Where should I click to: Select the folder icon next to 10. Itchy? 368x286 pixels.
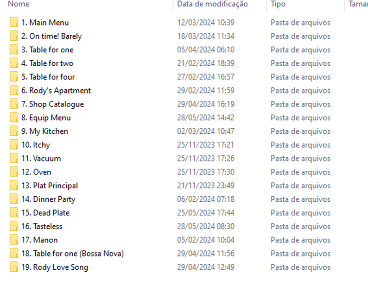pyautogui.click(x=14, y=145)
